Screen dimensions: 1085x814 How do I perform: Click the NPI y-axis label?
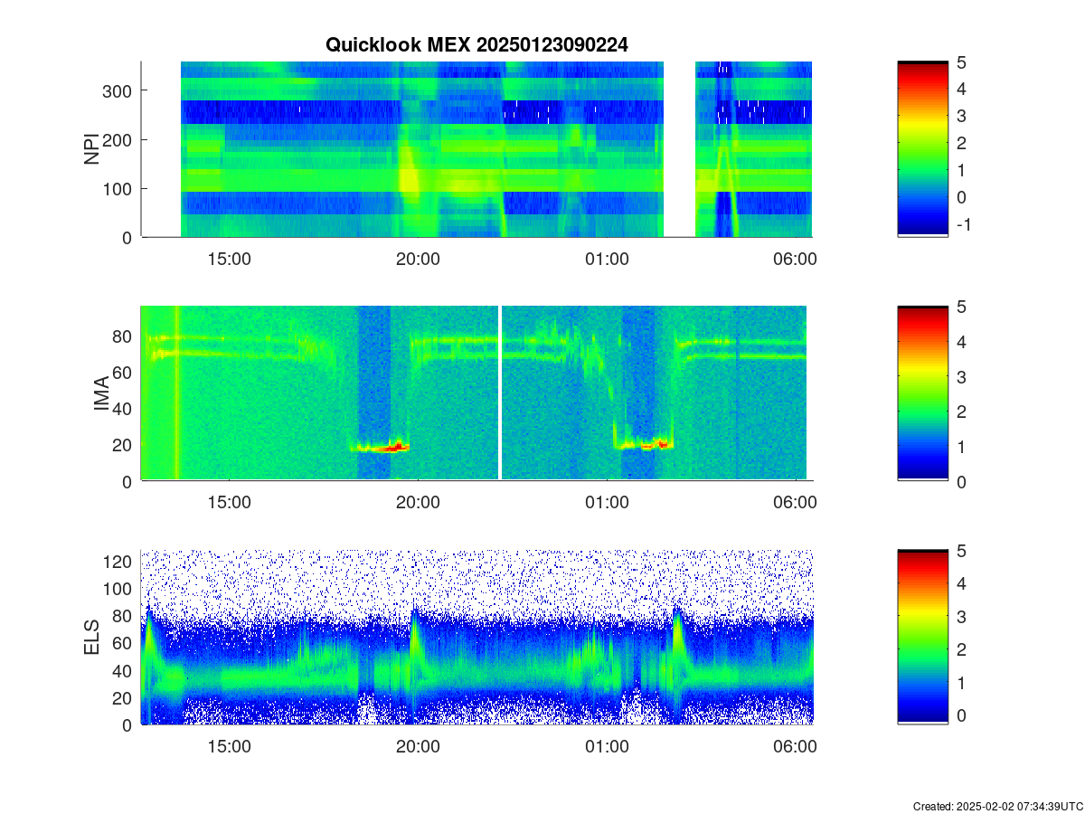point(91,149)
